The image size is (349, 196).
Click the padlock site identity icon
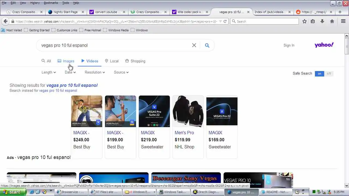[13, 21]
